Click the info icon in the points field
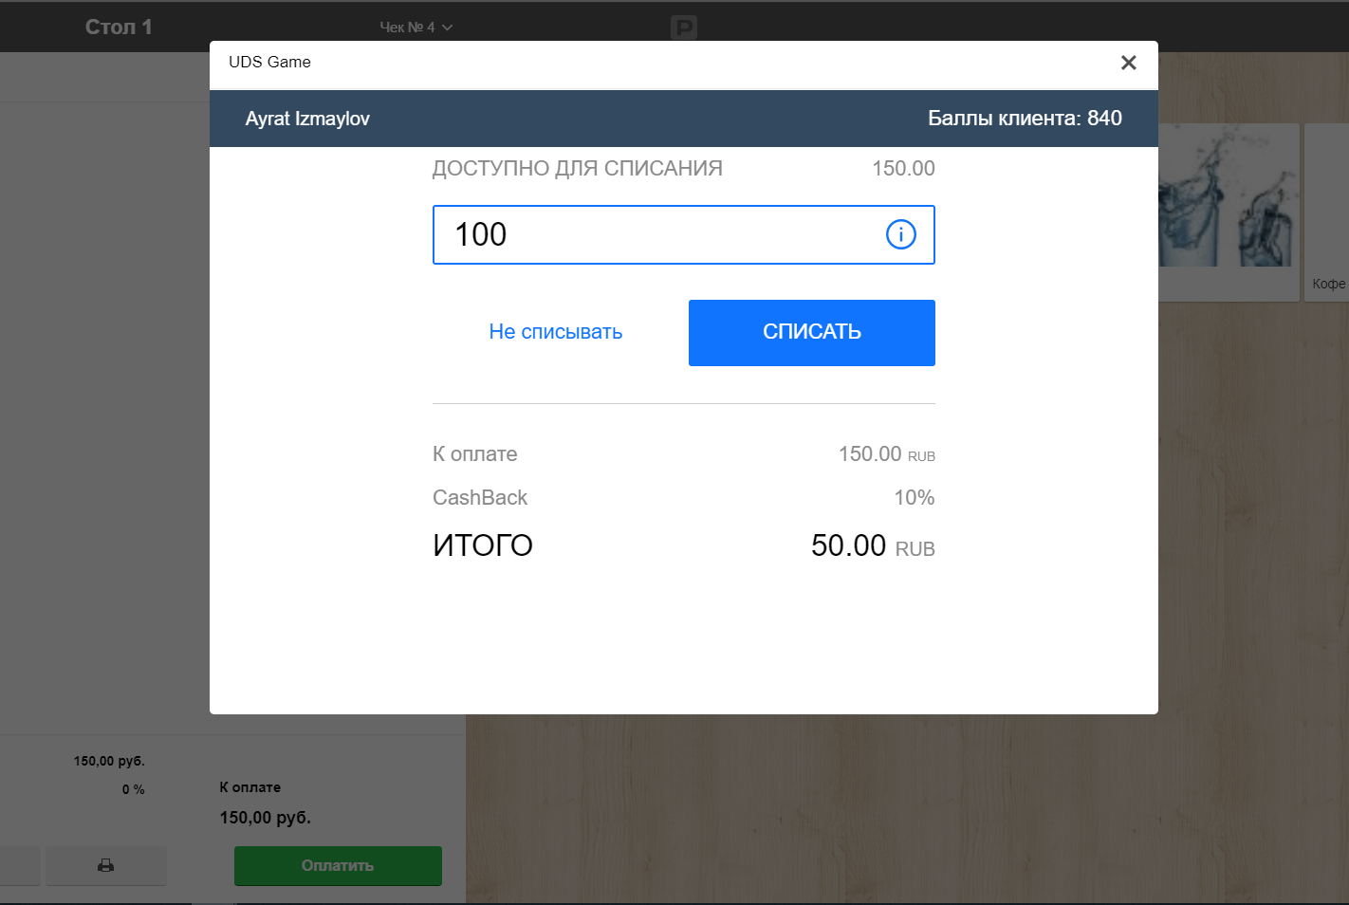Viewport: 1349px width, 905px height. point(900,234)
